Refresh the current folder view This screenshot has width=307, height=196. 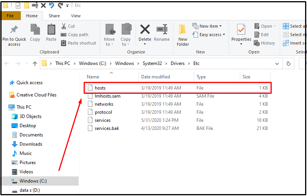coord(289,63)
